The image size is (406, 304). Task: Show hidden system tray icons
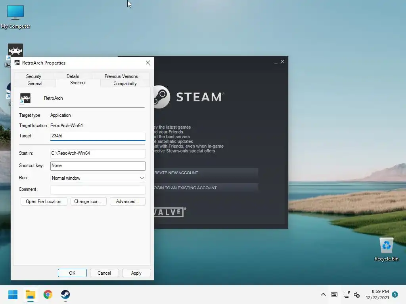click(x=323, y=294)
